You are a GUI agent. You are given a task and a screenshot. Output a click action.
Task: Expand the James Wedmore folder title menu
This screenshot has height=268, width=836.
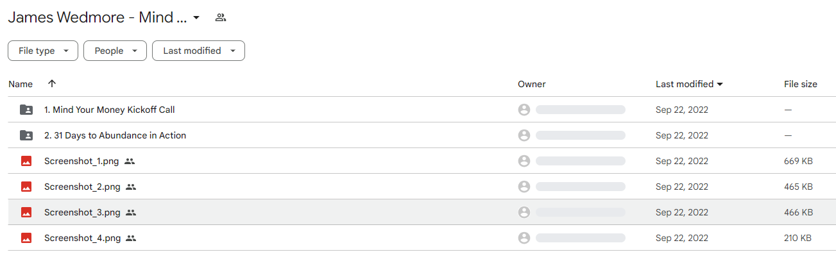tap(196, 17)
